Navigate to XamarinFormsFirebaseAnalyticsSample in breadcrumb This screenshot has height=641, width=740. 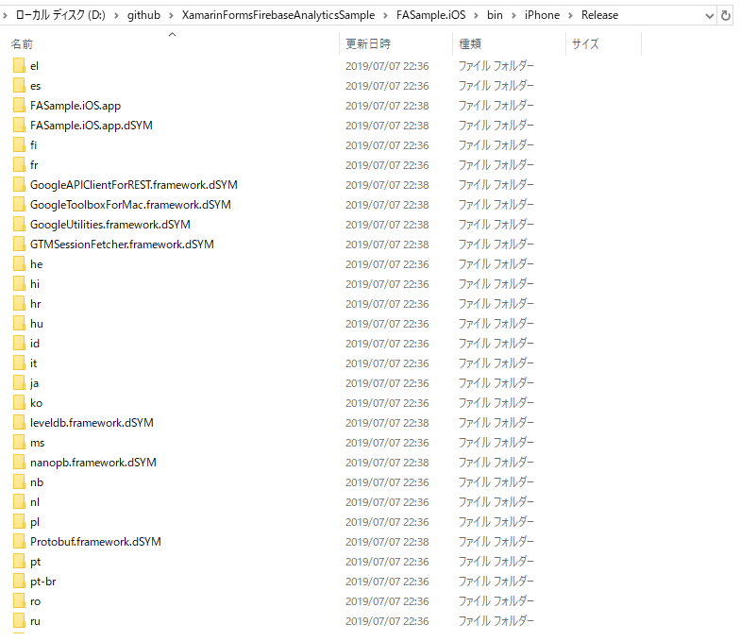(x=281, y=15)
